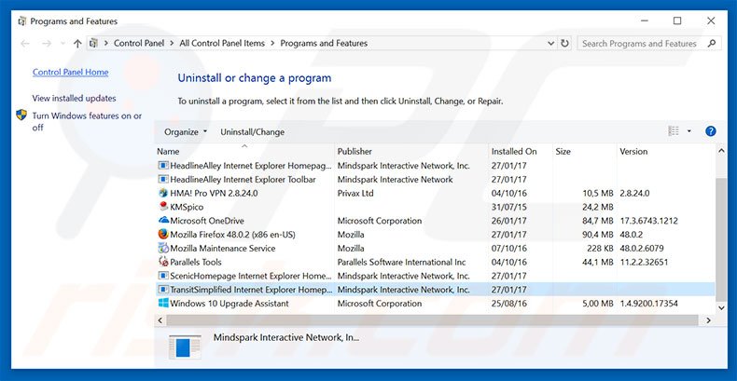Select Windows 10 Upgrade Assistant entry
Screen dimensions: 737x381
229,304
